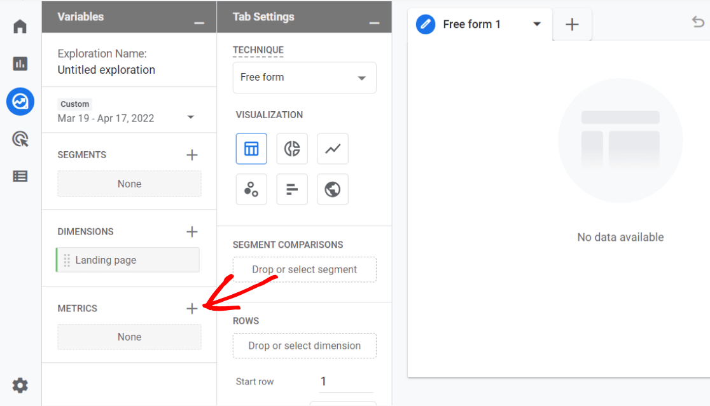Create a new tab with the plus button

click(572, 24)
